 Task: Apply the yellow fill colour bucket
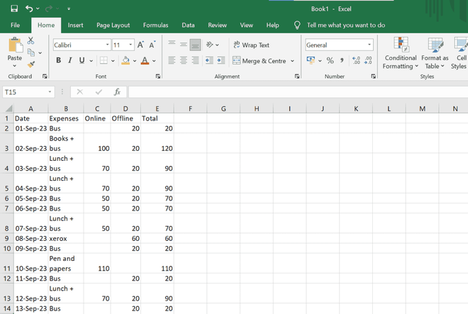[126, 60]
